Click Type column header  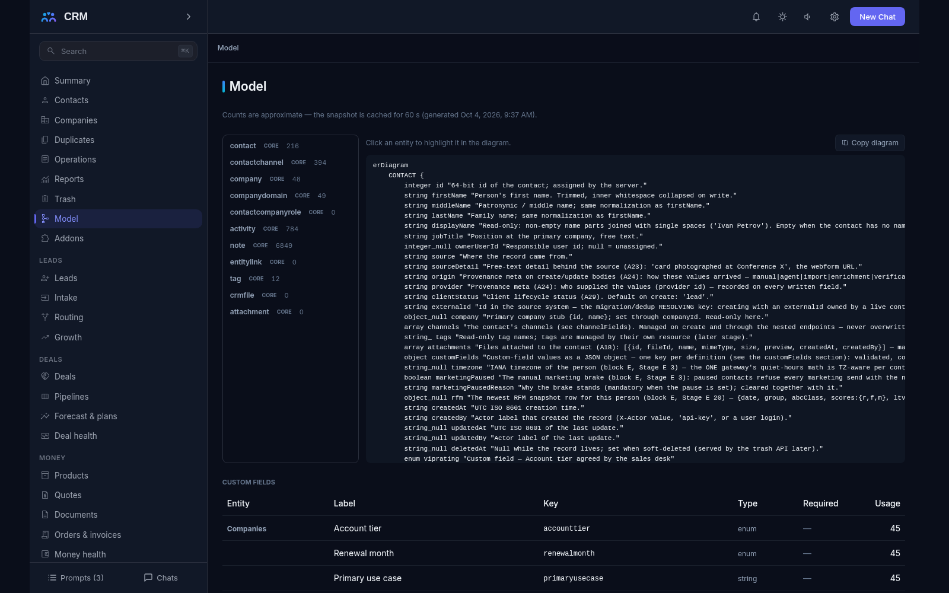747,503
